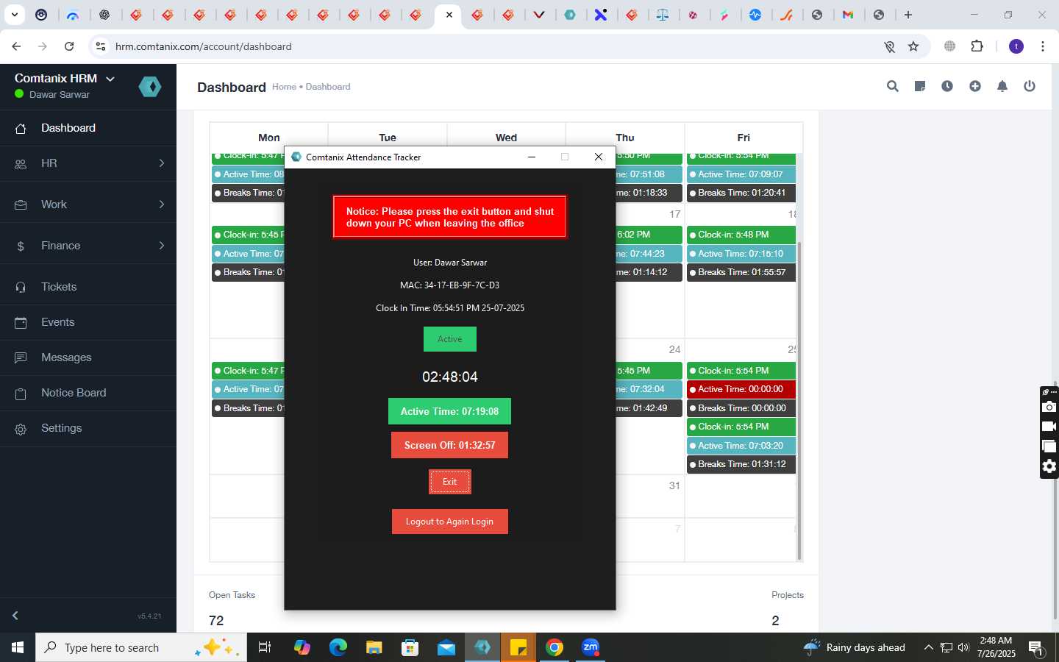Select the Active Time: 07:15:10 event
Viewport: 1059px width, 662px height.
pos(741,254)
